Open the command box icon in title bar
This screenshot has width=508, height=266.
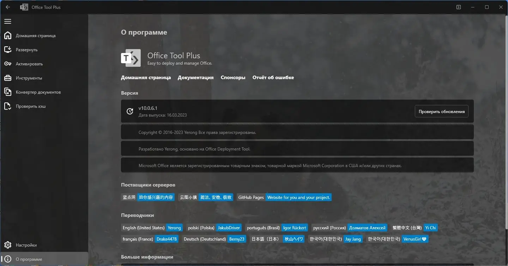point(459,7)
